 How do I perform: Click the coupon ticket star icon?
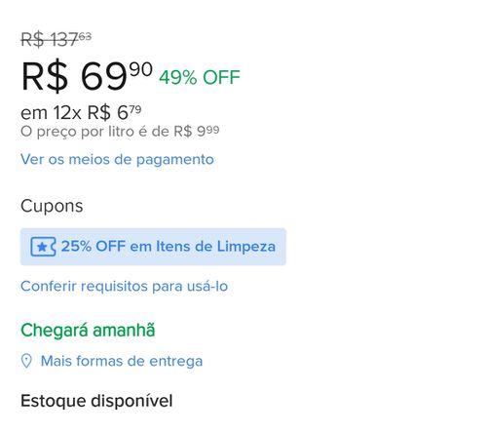click(x=43, y=247)
